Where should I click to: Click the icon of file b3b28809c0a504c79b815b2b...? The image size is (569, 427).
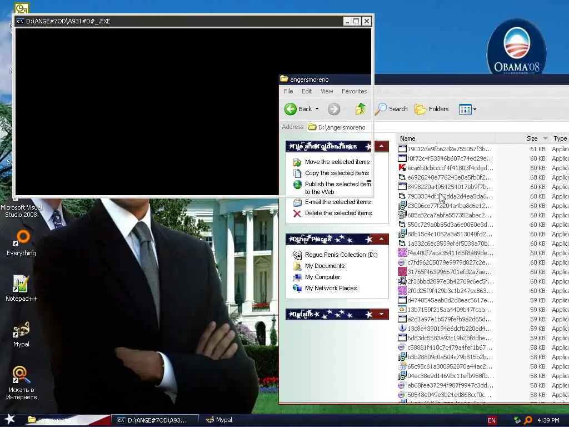tap(402, 356)
